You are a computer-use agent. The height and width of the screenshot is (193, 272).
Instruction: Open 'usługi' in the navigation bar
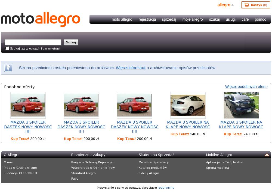(231, 19)
